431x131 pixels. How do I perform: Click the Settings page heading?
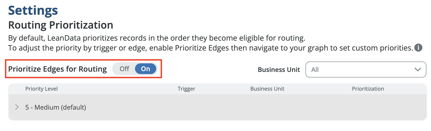coord(33,11)
